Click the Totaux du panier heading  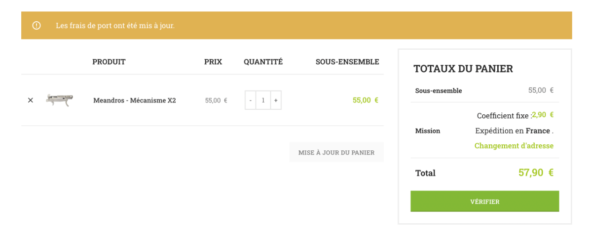click(x=463, y=68)
